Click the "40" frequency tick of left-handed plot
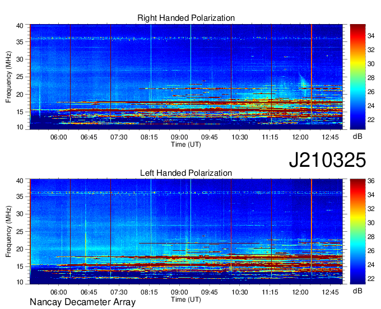 coord(20,181)
